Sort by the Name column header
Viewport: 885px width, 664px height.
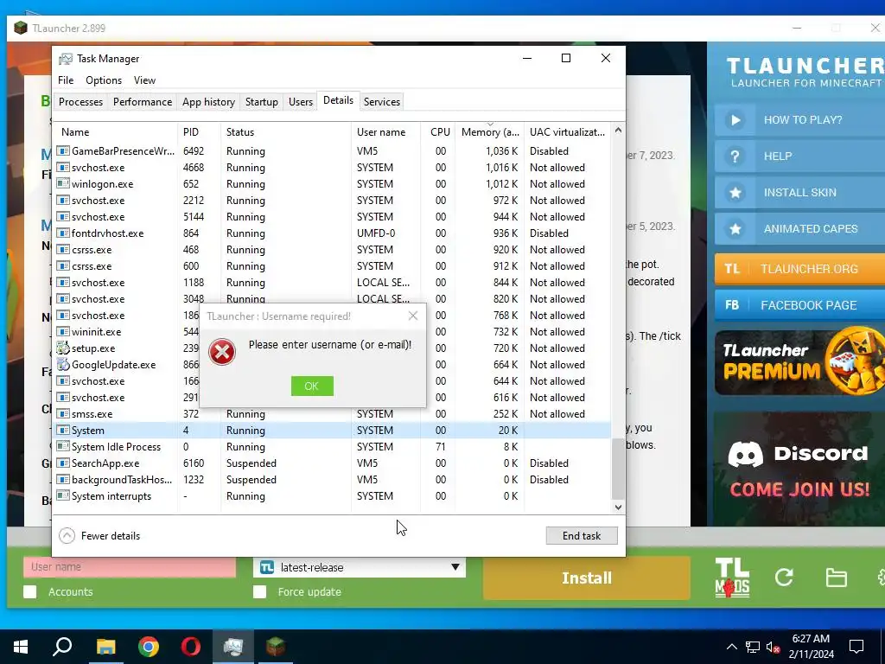[x=115, y=132]
